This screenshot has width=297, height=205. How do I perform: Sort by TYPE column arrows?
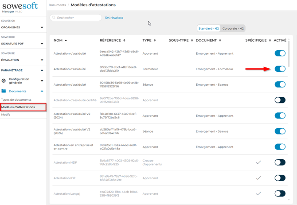click(x=155, y=40)
